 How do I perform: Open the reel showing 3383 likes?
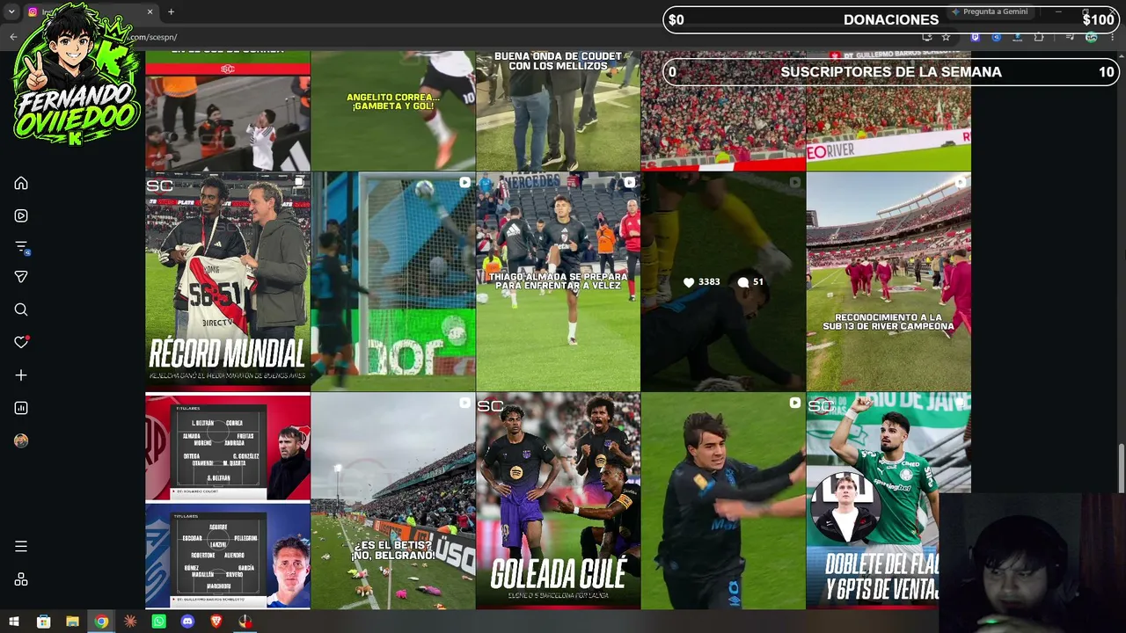tap(723, 281)
